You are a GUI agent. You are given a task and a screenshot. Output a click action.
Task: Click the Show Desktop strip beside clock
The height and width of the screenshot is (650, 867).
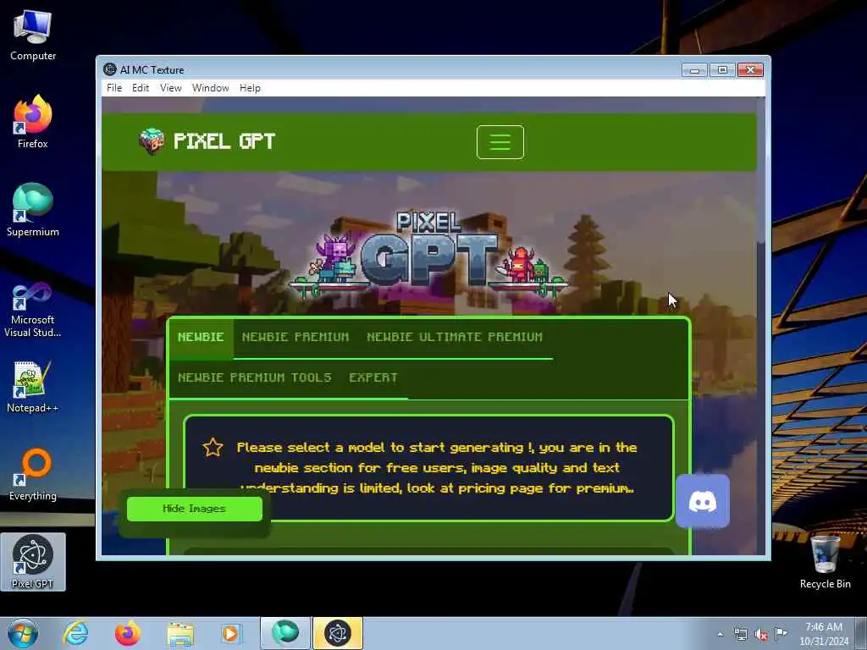[x=861, y=633]
